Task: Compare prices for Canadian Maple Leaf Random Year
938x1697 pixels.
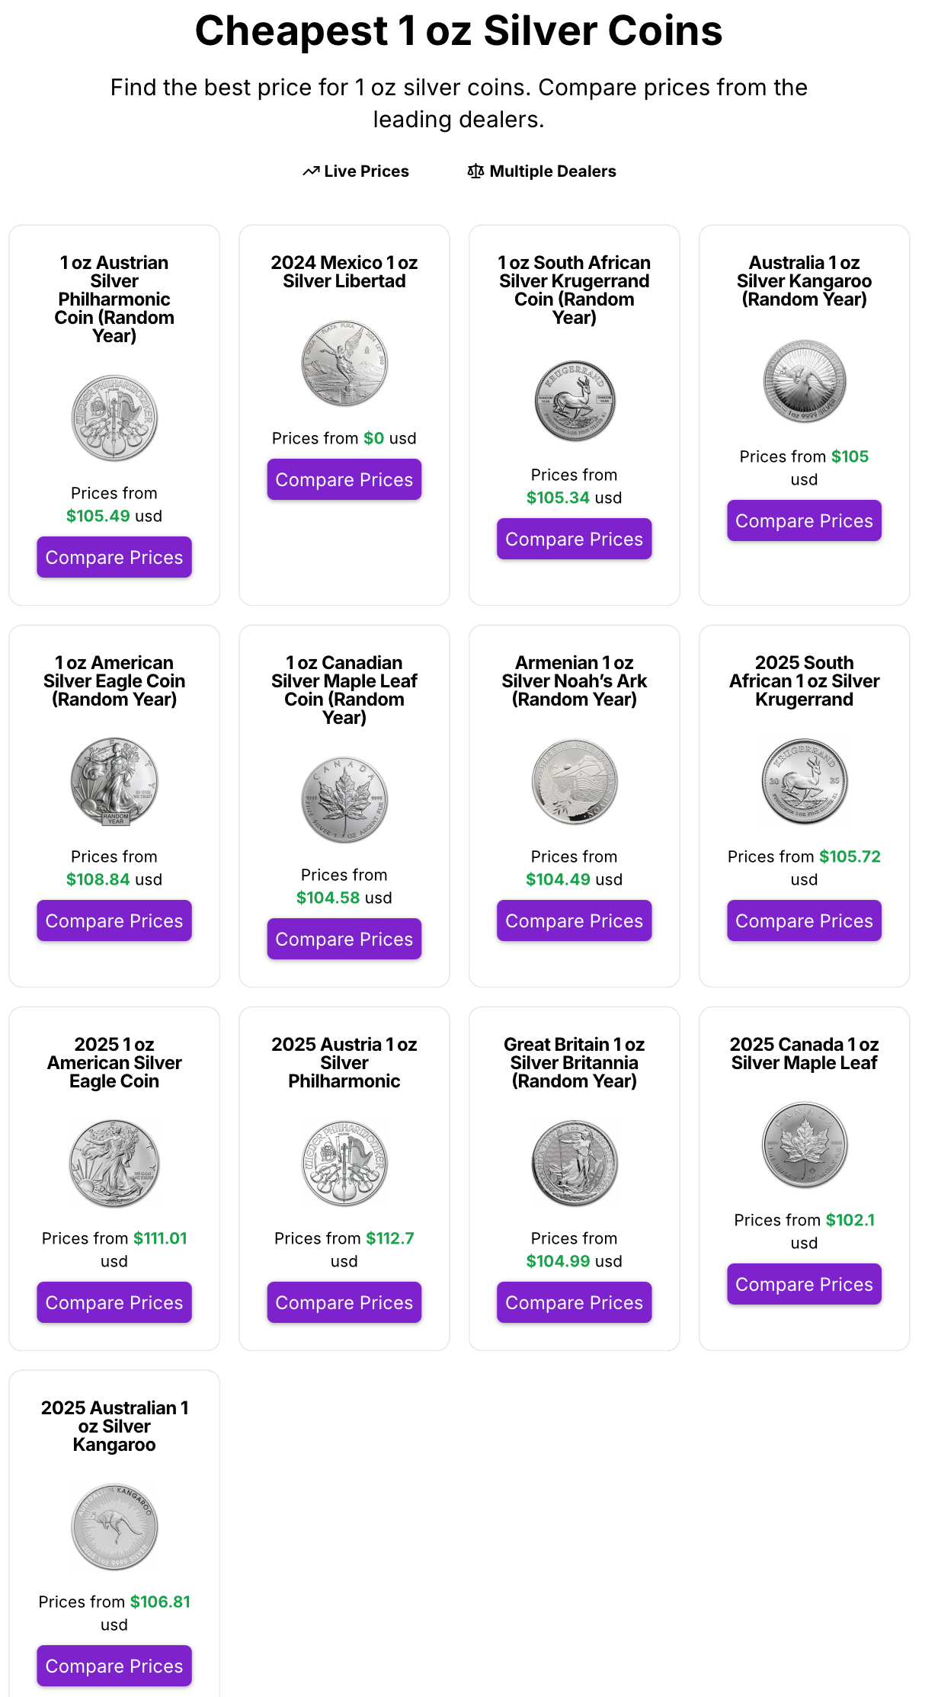Action: [x=344, y=940]
